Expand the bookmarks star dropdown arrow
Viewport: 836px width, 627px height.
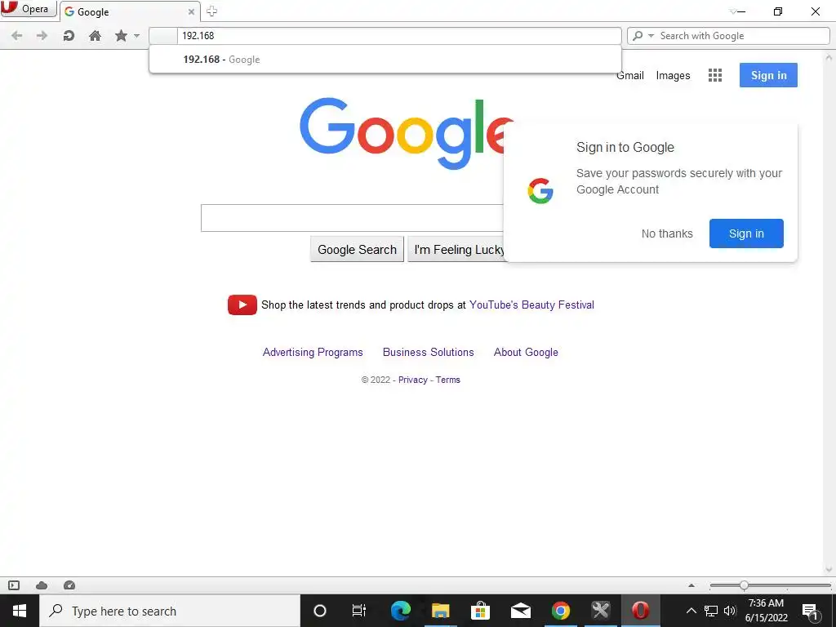click(136, 36)
